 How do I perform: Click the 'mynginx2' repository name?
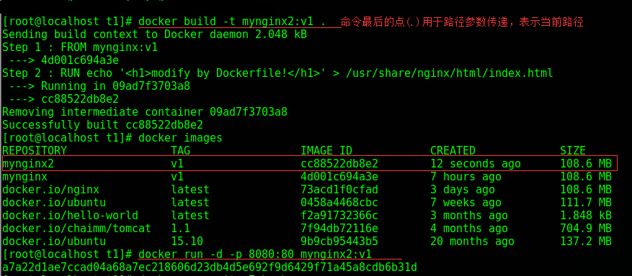(x=28, y=163)
